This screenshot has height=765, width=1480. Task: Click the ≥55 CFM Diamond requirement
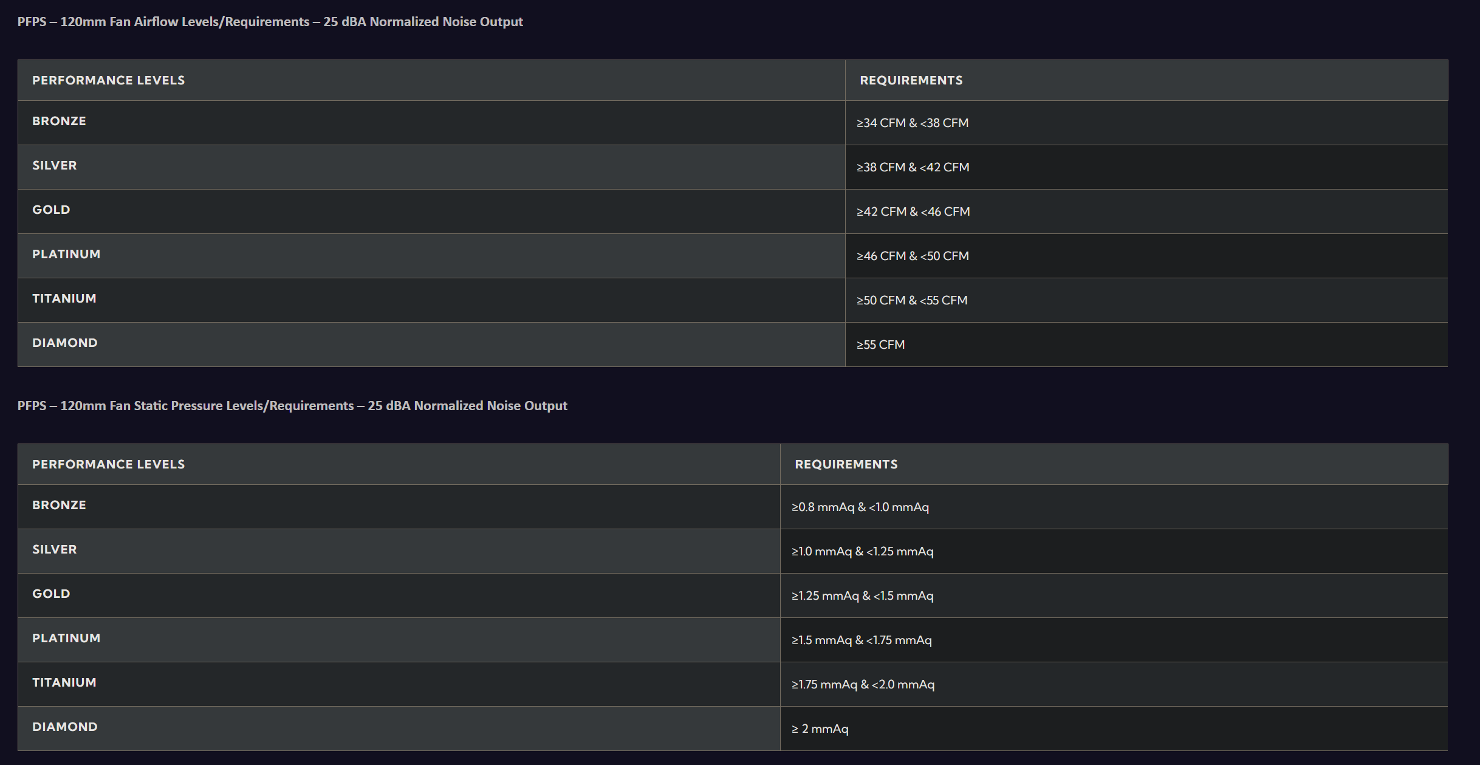tap(880, 345)
